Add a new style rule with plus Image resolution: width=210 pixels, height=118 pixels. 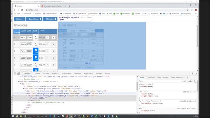(195, 81)
